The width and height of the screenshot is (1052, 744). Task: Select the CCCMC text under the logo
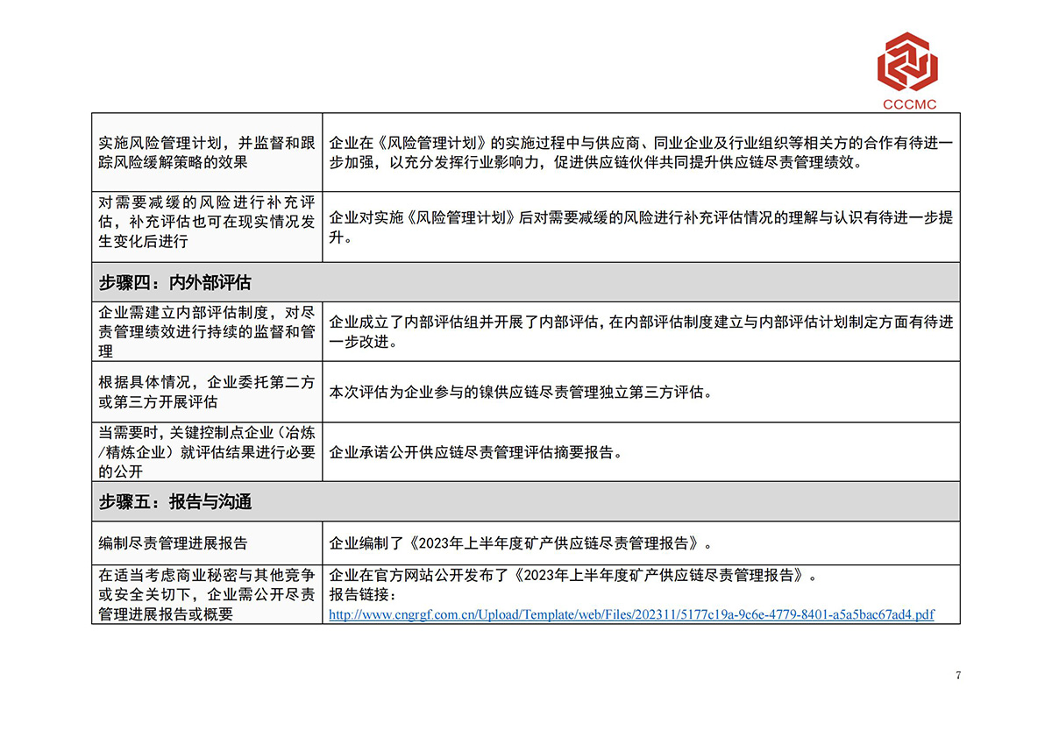[x=909, y=104]
